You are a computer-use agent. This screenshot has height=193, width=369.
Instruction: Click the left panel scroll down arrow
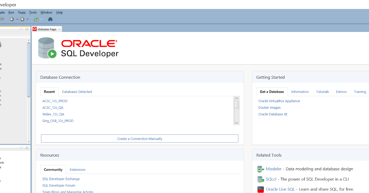[29, 142]
